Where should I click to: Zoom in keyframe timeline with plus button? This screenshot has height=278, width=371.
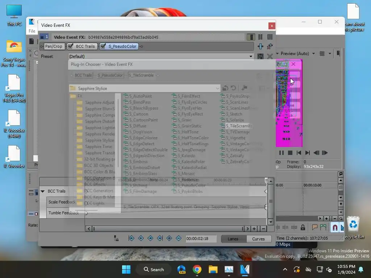click(x=254, y=229)
